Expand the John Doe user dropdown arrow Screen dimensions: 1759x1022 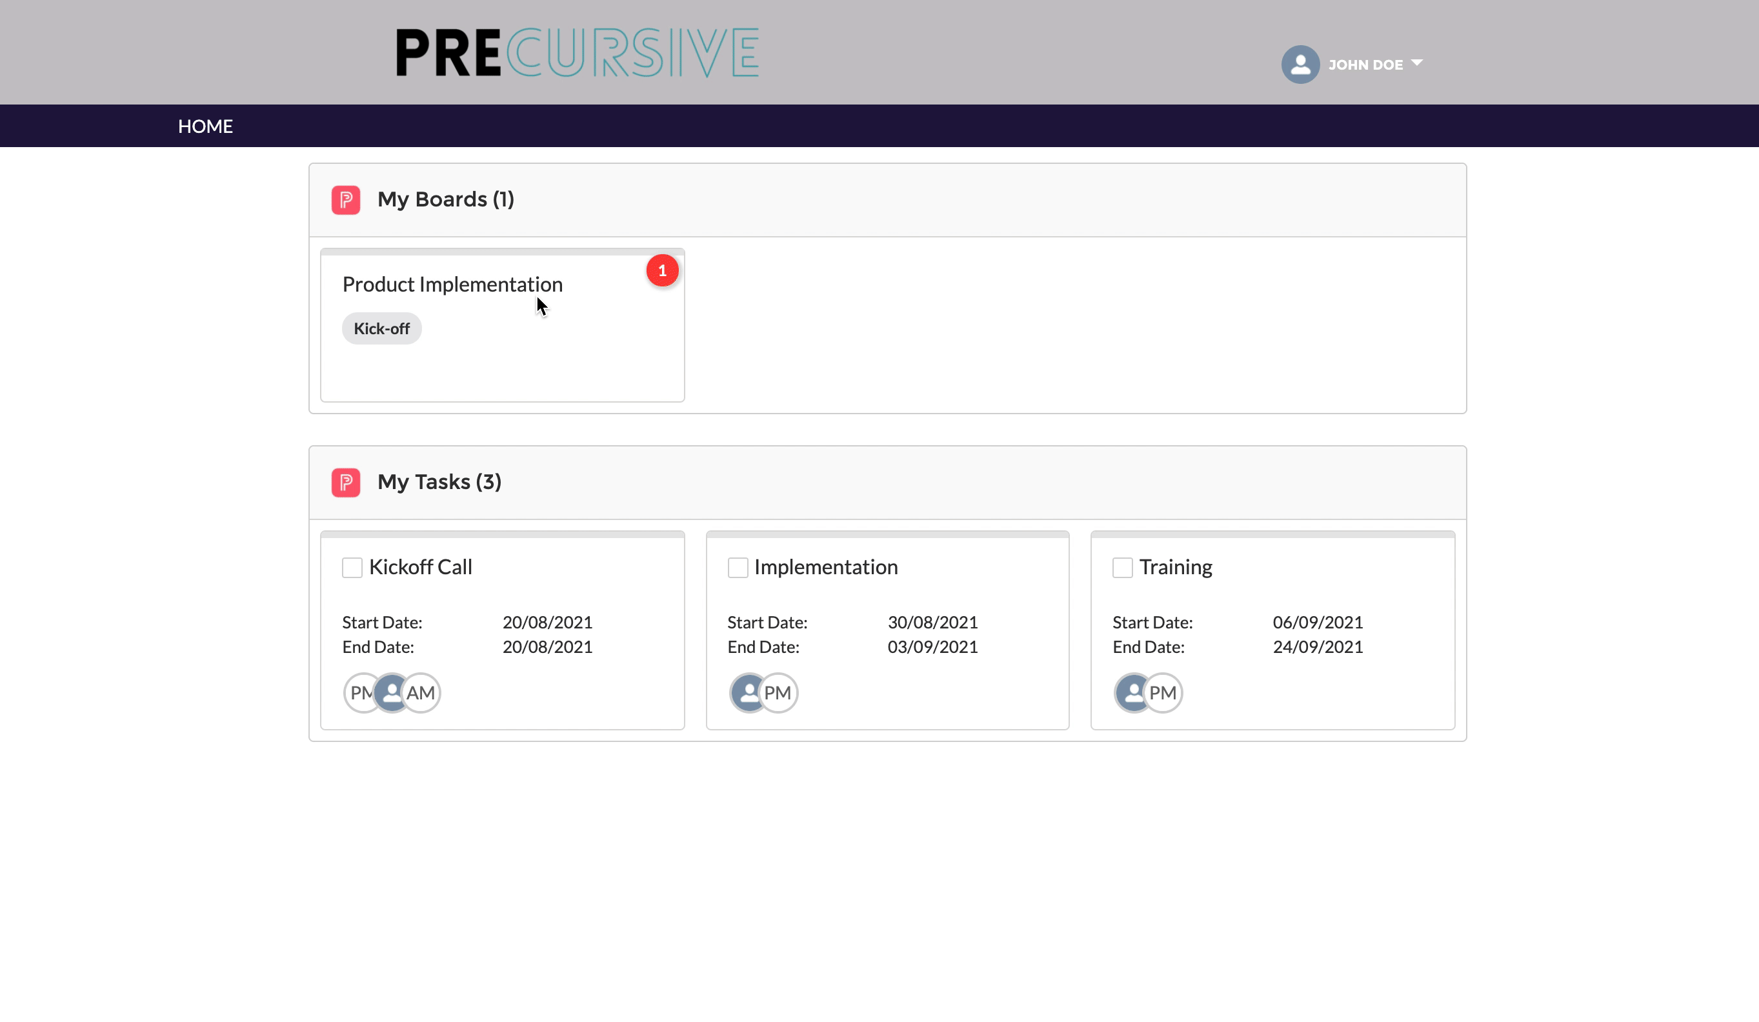pyautogui.click(x=1416, y=63)
